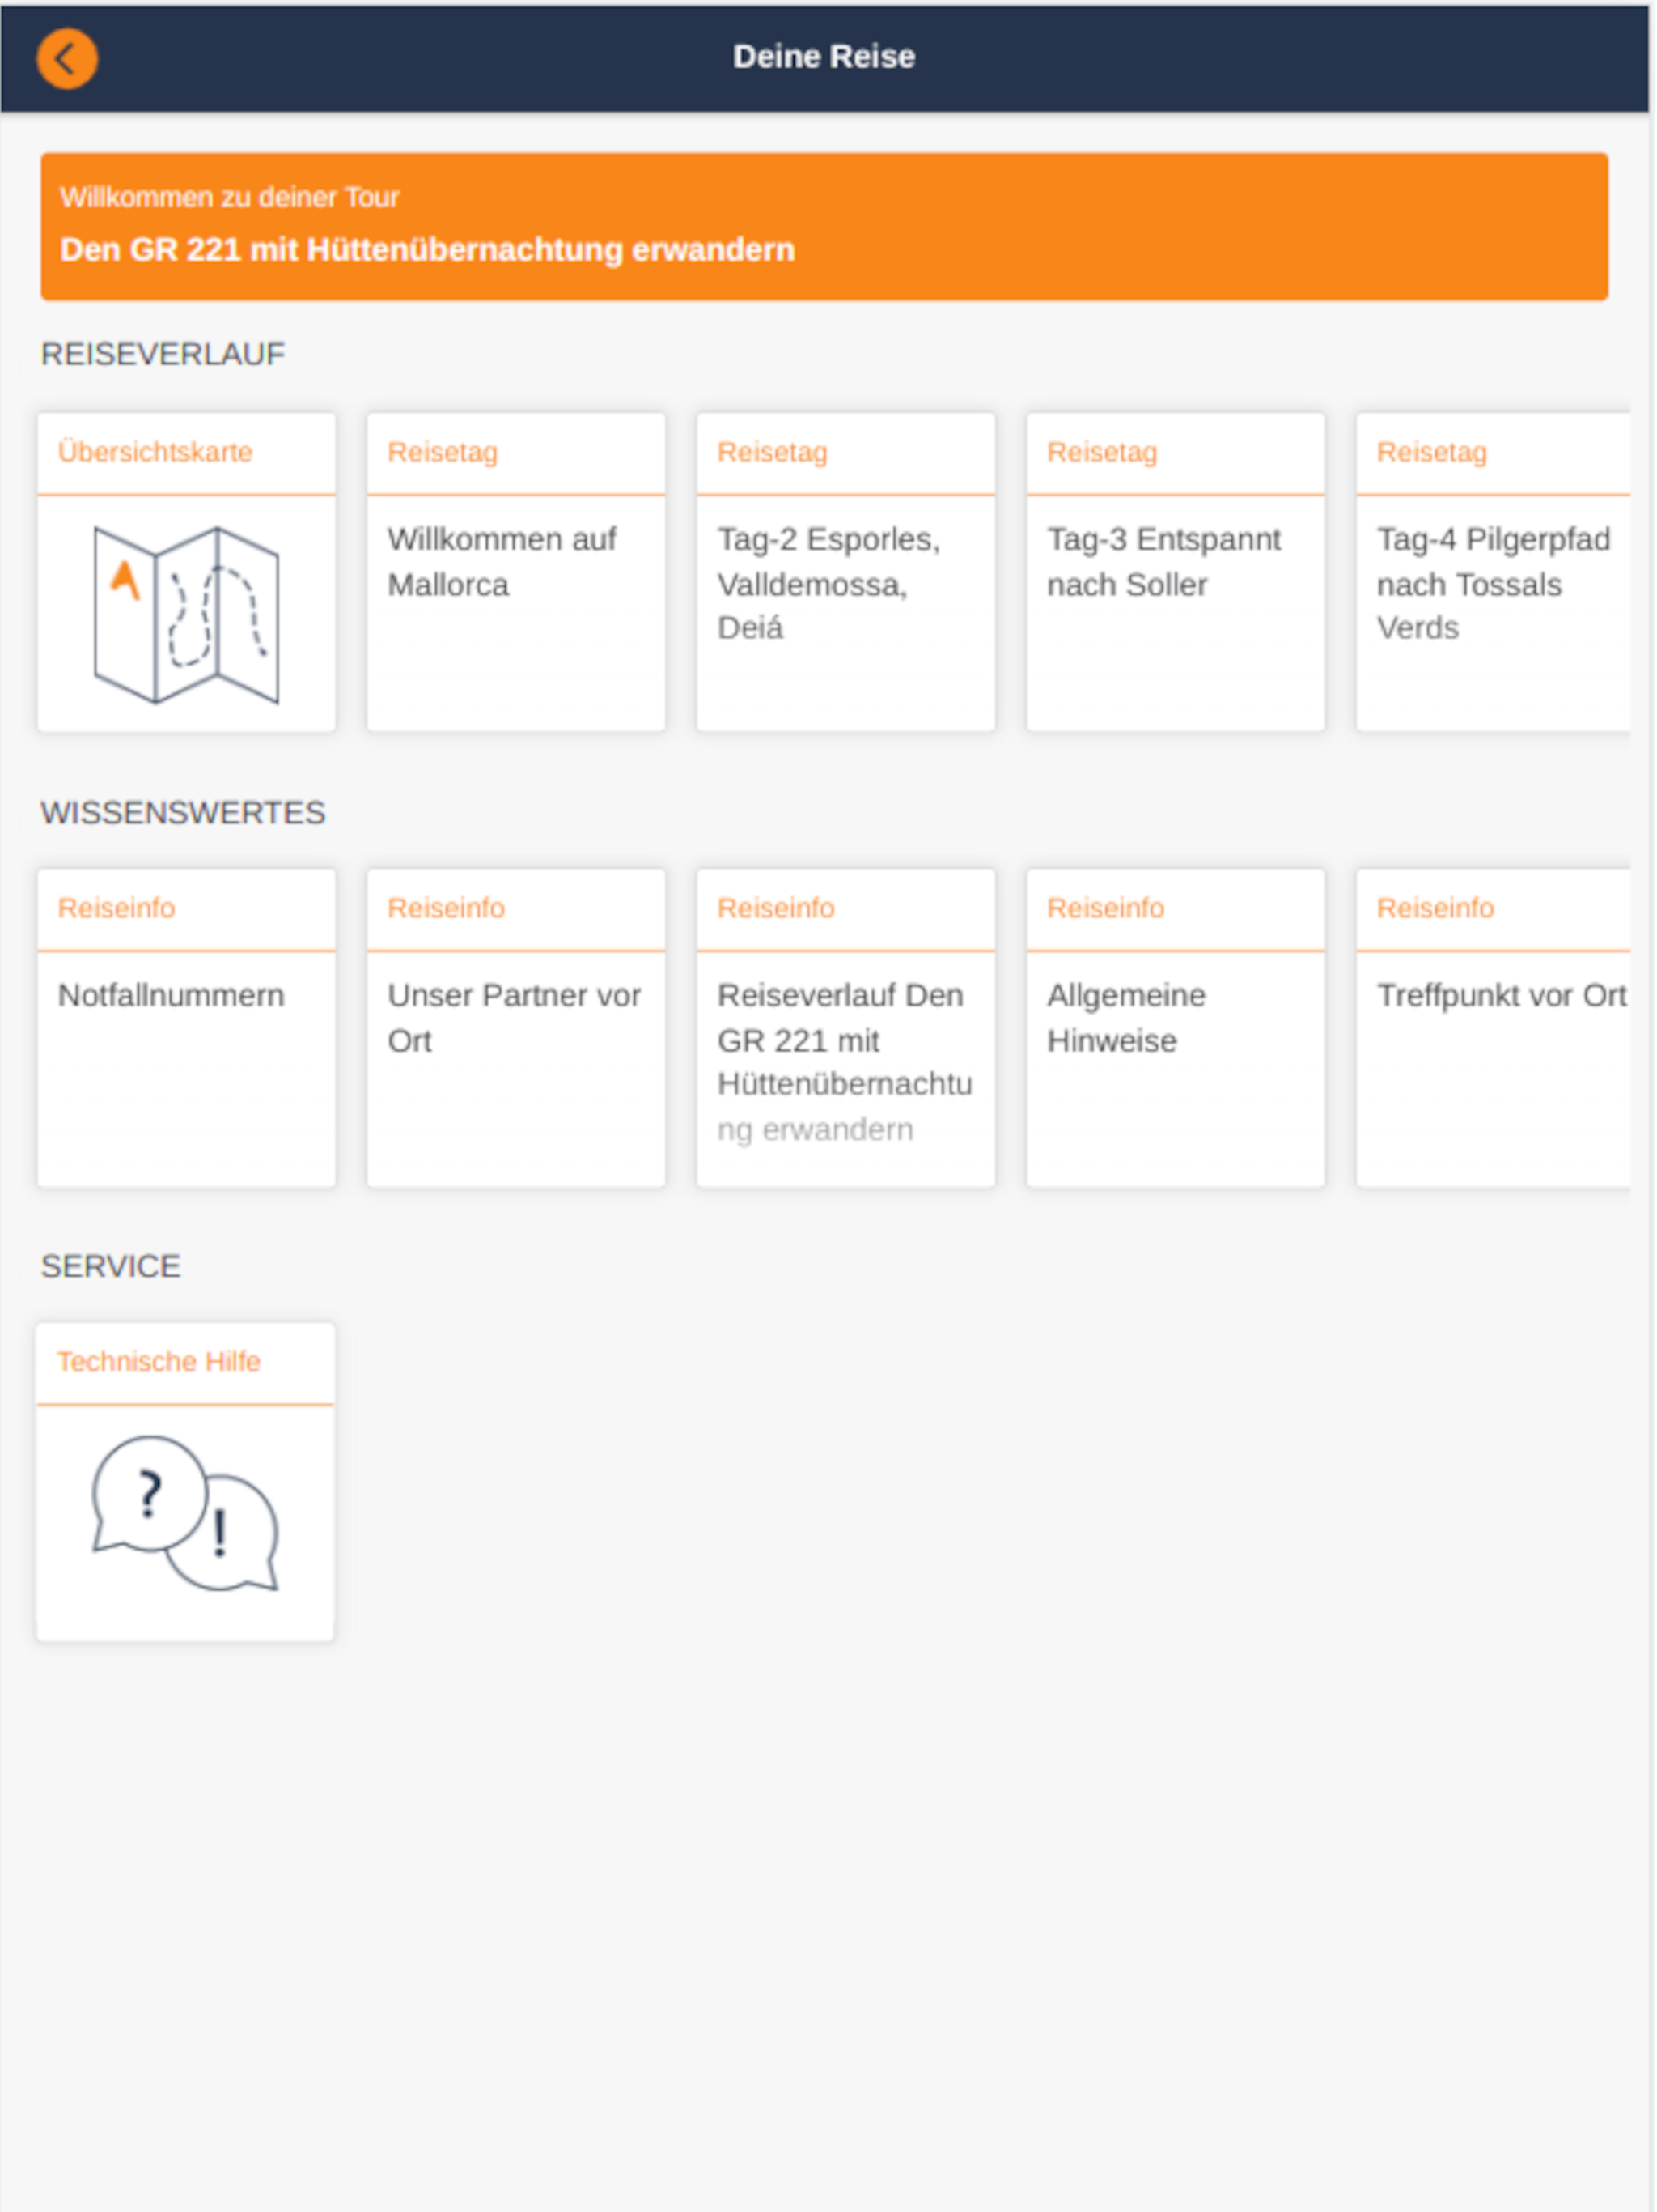Open the Notfallnummern info card

tap(187, 1029)
